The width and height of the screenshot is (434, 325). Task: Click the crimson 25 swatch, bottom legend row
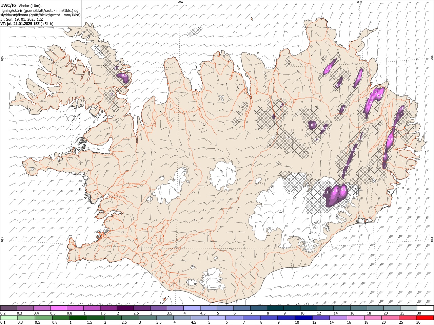pyautogui.click(x=407, y=318)
